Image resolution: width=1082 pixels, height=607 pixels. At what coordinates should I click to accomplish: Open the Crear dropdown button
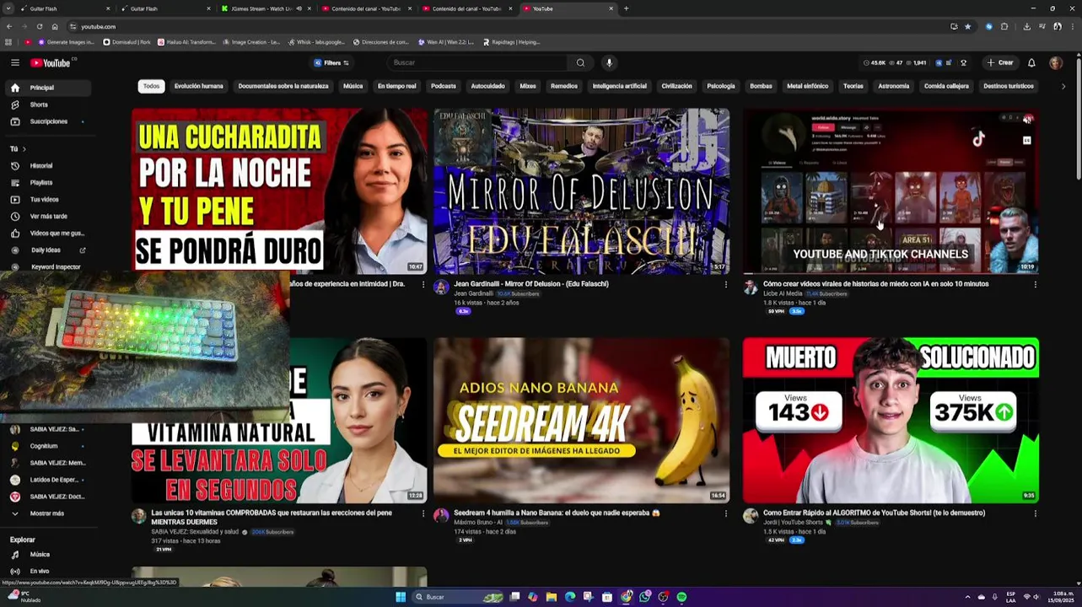[x=1000, y=62]
